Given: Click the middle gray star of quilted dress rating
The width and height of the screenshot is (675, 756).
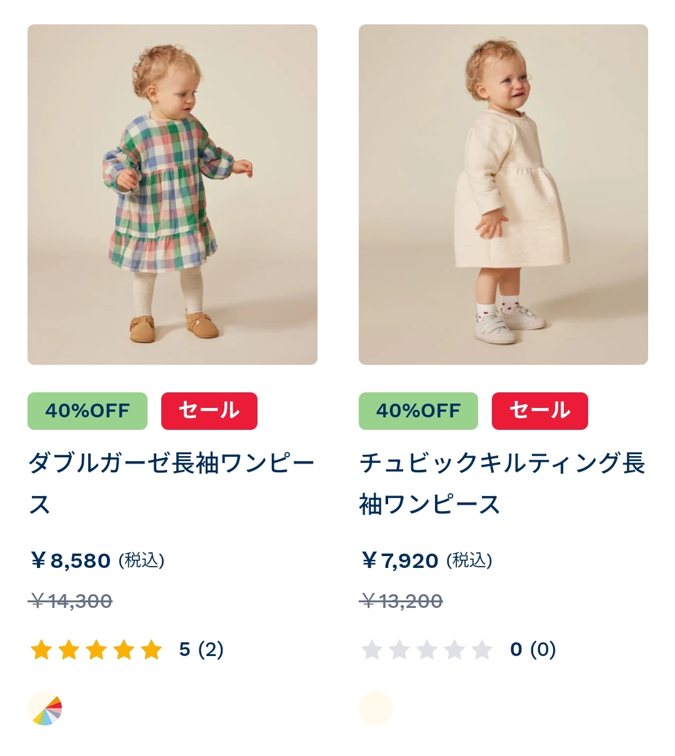Looking at the screenshot, I should tap(427, 650).
